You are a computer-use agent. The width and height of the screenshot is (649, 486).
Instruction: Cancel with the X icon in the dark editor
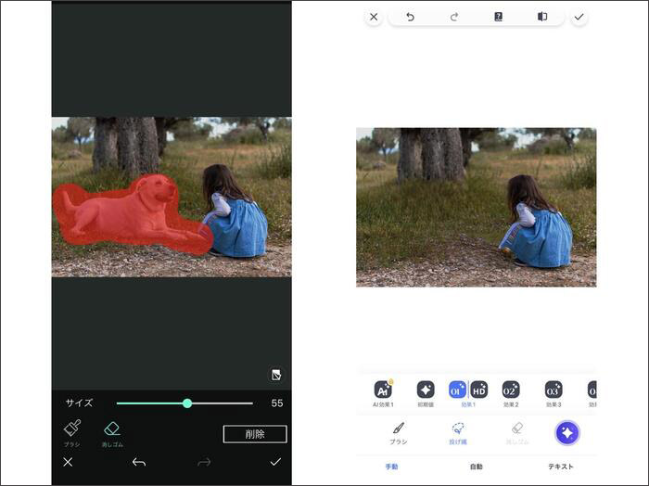pyautogui.click(x=68, y=462)
